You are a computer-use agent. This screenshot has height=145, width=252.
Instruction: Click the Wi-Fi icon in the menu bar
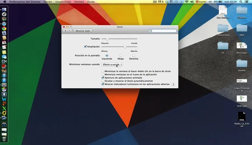pyautogui.click(x=186, y=2)
